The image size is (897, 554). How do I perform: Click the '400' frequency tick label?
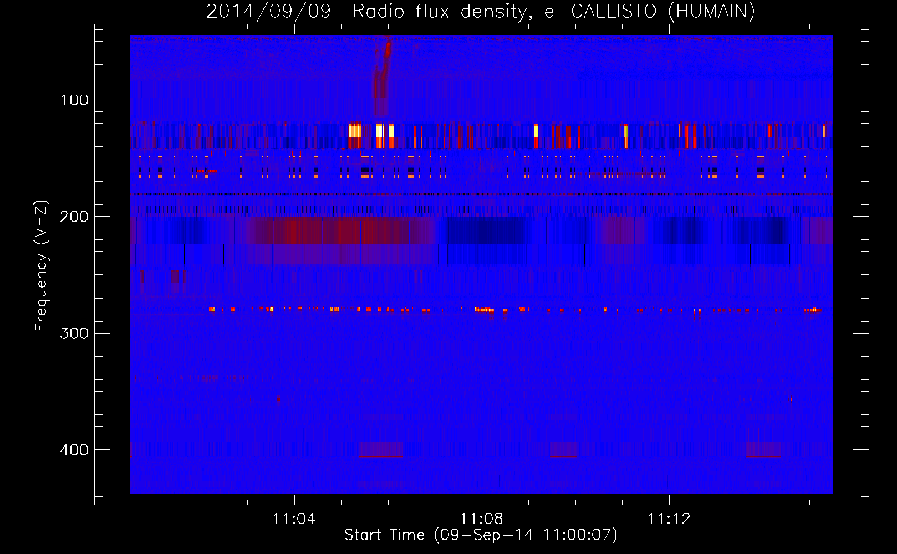coord(74,449)
